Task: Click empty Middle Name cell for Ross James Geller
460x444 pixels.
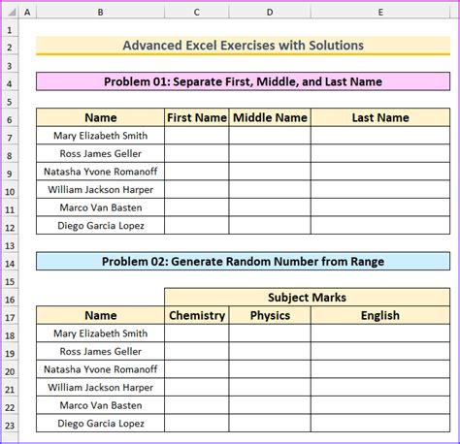Action: tap(270, 153)
